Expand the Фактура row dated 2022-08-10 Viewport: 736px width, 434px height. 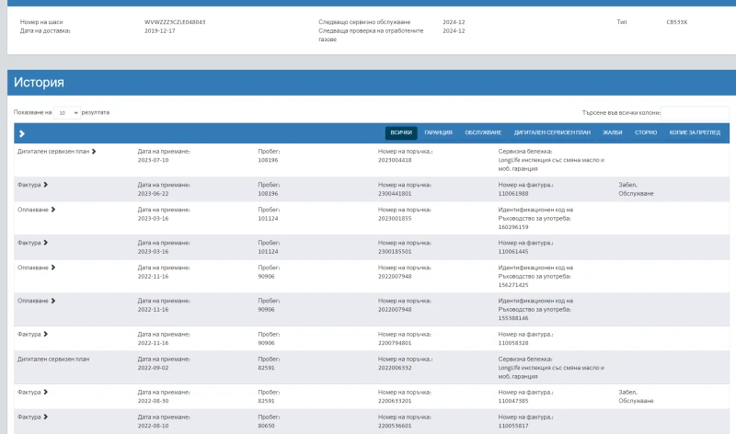coord(45,417)
